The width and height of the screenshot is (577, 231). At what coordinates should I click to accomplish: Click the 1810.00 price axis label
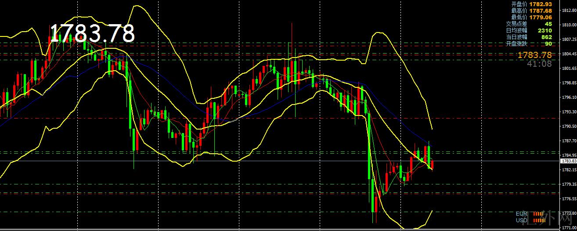point(569,25)
